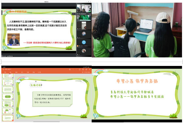Click the undo arrow in the orange toolbar
This screenshot has height=123, width=183.
pyautogui.click(x=73, y=70)
